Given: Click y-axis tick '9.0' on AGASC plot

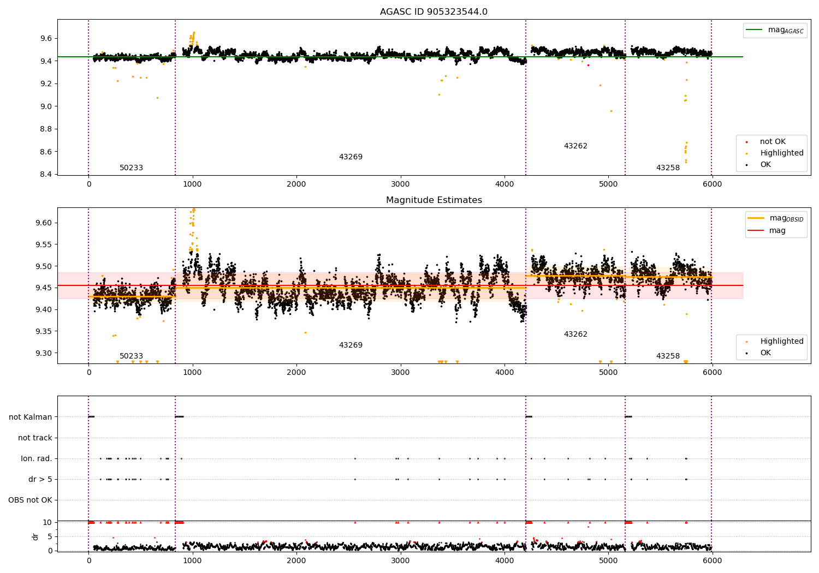Looking at the screenshot, I should point(46,106).
